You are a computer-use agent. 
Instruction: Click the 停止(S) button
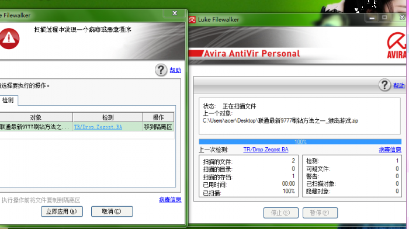click(x=280, y=213)
